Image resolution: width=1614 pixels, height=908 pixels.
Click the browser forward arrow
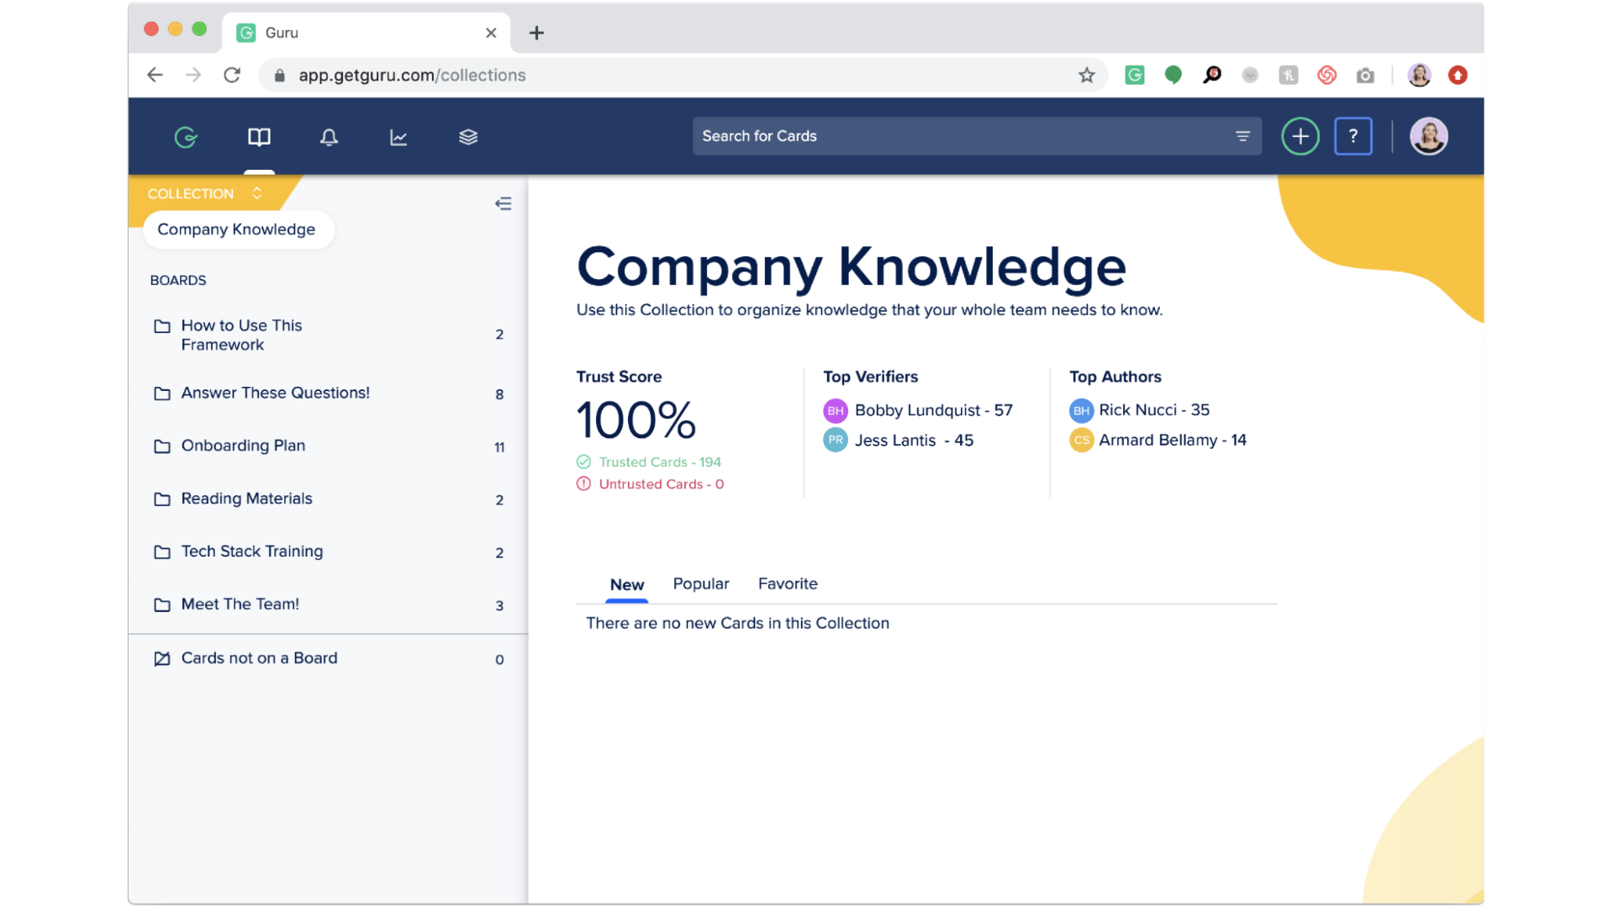[193, 75]
